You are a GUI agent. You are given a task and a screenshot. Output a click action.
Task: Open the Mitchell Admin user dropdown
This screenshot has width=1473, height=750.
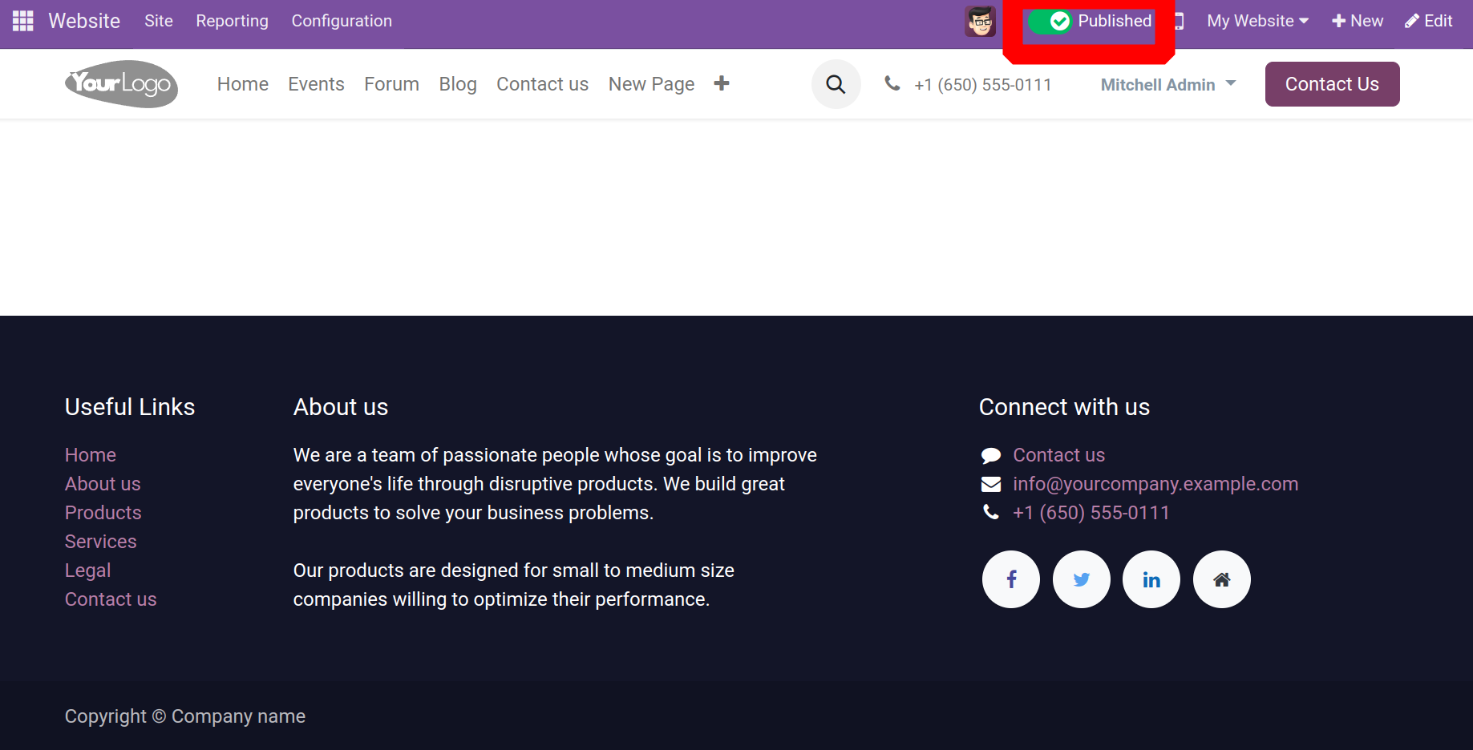[1167, 85]
